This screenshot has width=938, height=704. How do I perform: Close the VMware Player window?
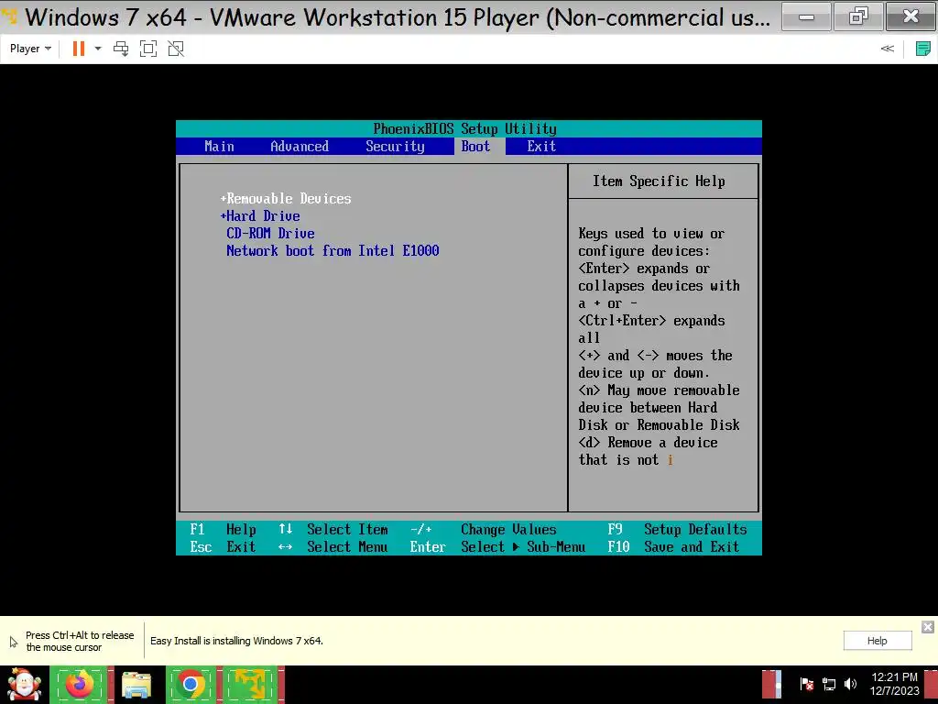(911, 16)
